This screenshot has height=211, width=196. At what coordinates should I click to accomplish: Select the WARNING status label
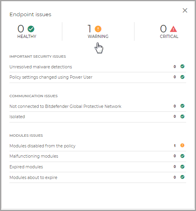[98, 36]
